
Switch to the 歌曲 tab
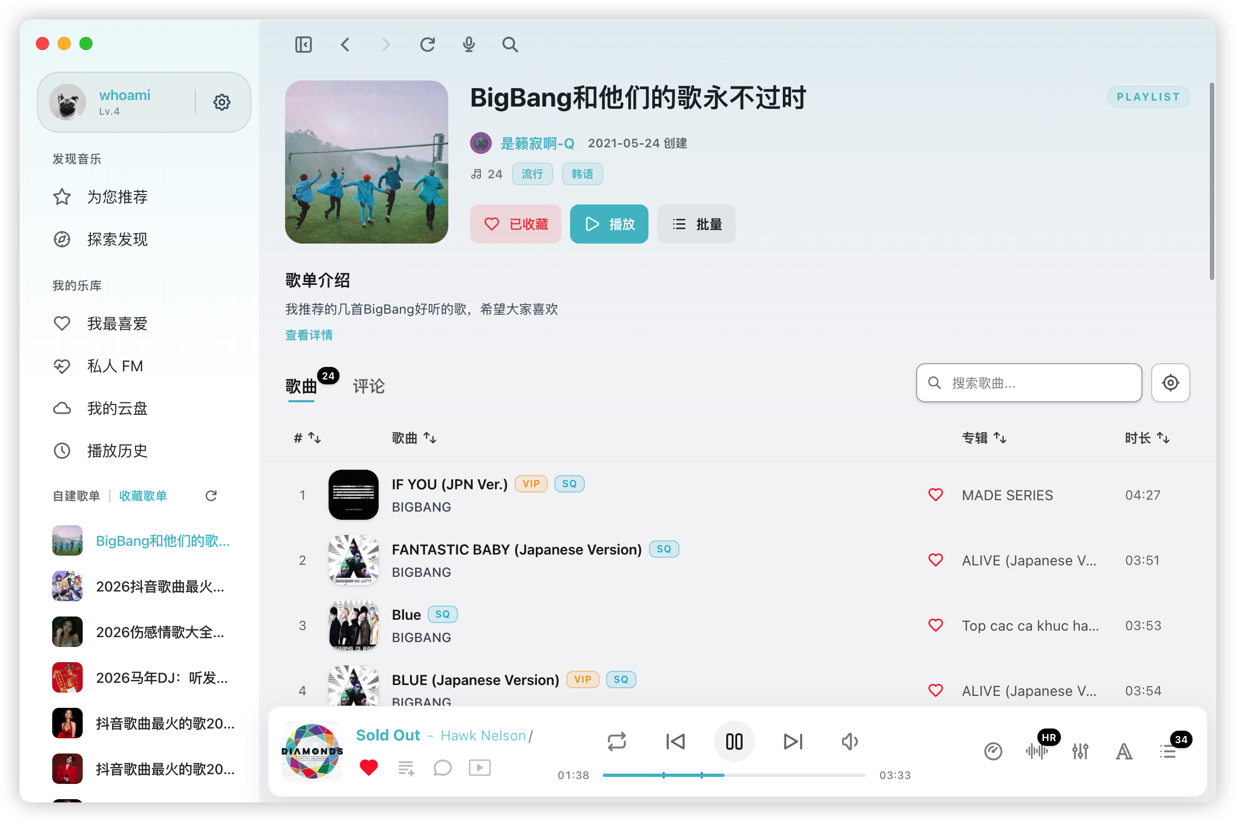point(301,386)
